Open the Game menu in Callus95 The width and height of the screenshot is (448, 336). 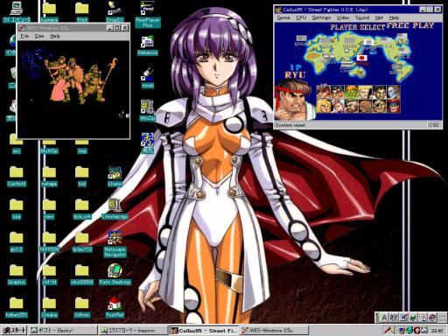[x=283, y=17]
